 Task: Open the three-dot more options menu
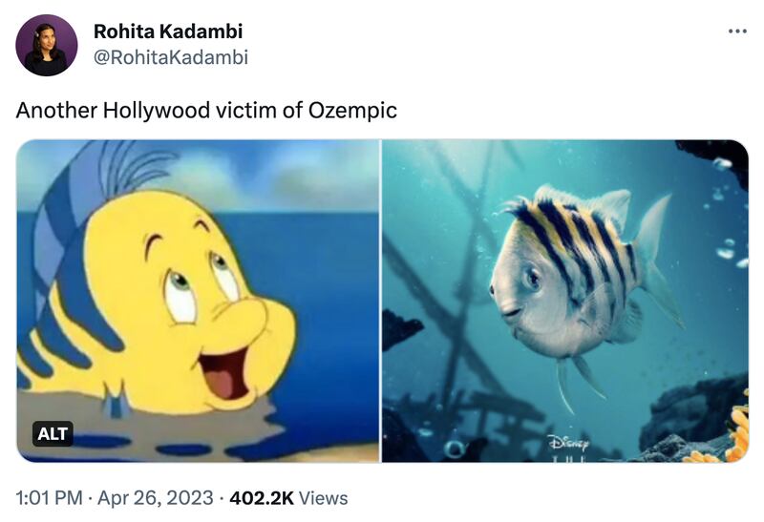point(737,31)
